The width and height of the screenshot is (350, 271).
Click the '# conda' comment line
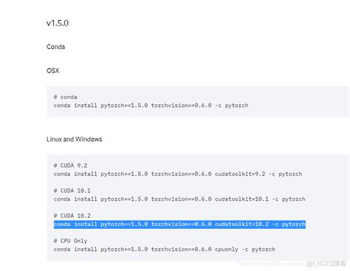coord(66,97)
